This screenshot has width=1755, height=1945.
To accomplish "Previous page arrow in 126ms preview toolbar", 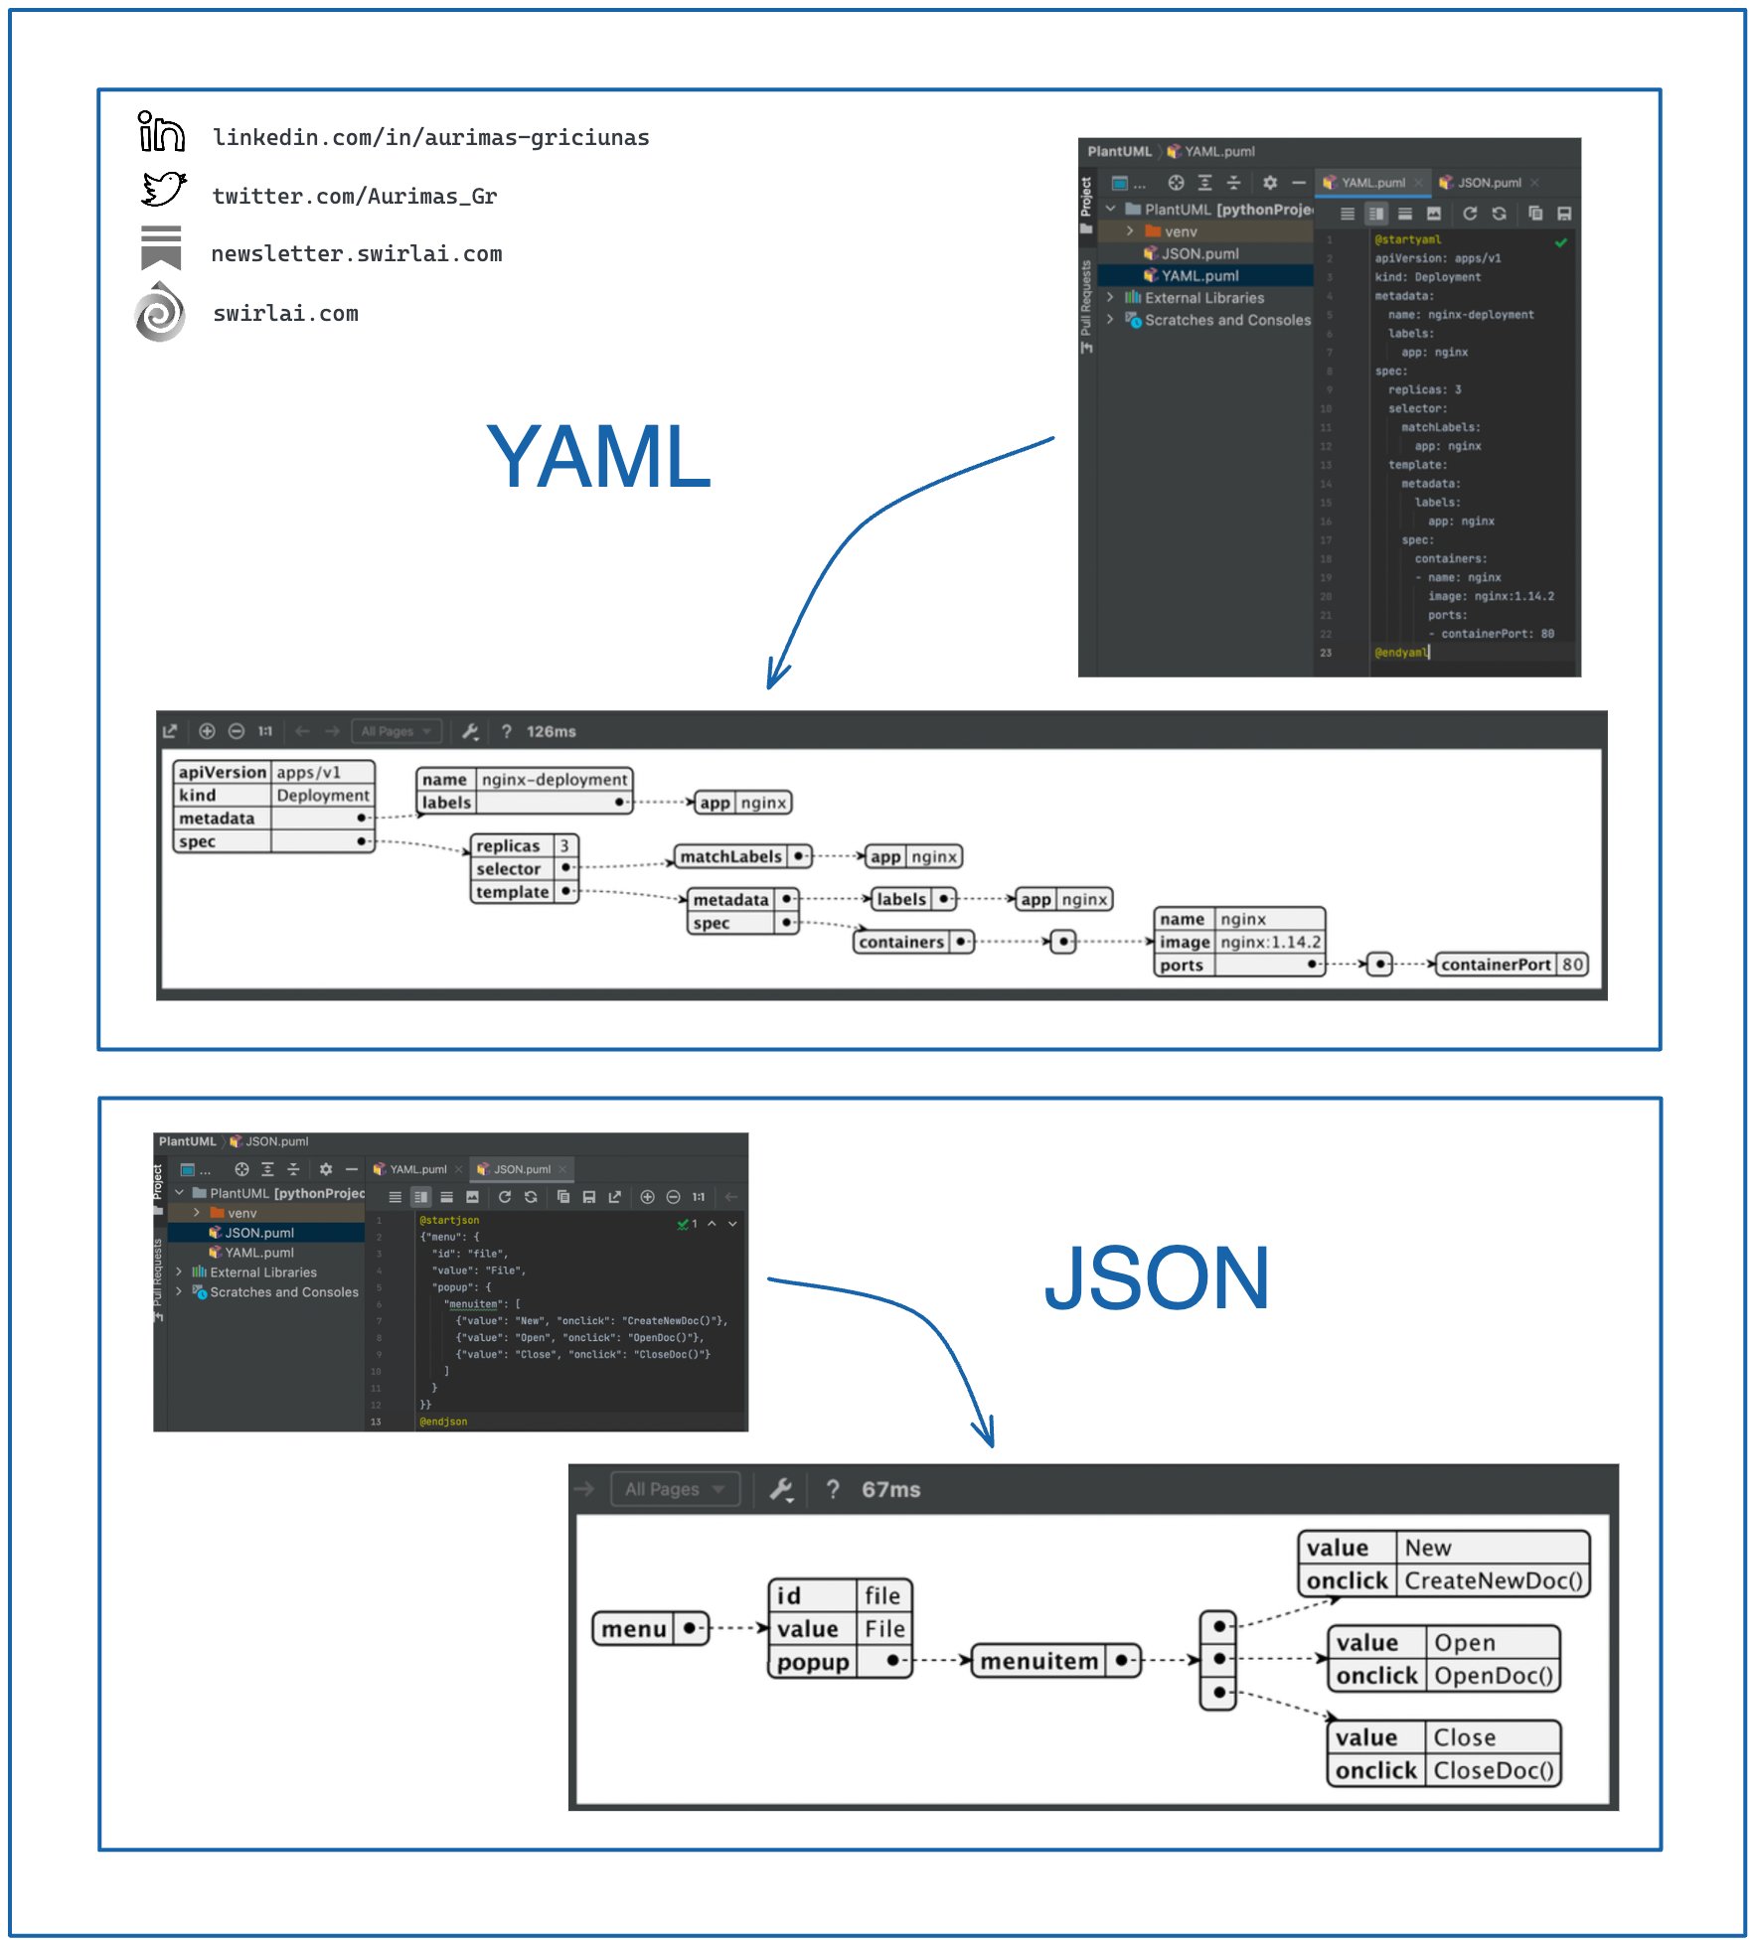I will (302, 731).
